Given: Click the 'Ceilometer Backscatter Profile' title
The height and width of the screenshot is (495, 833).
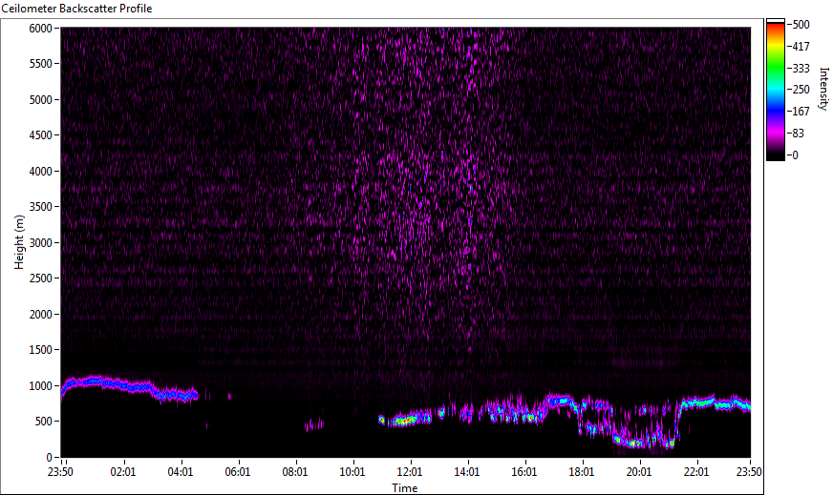Looking at the screenshot, I should (x=77, y=9).
